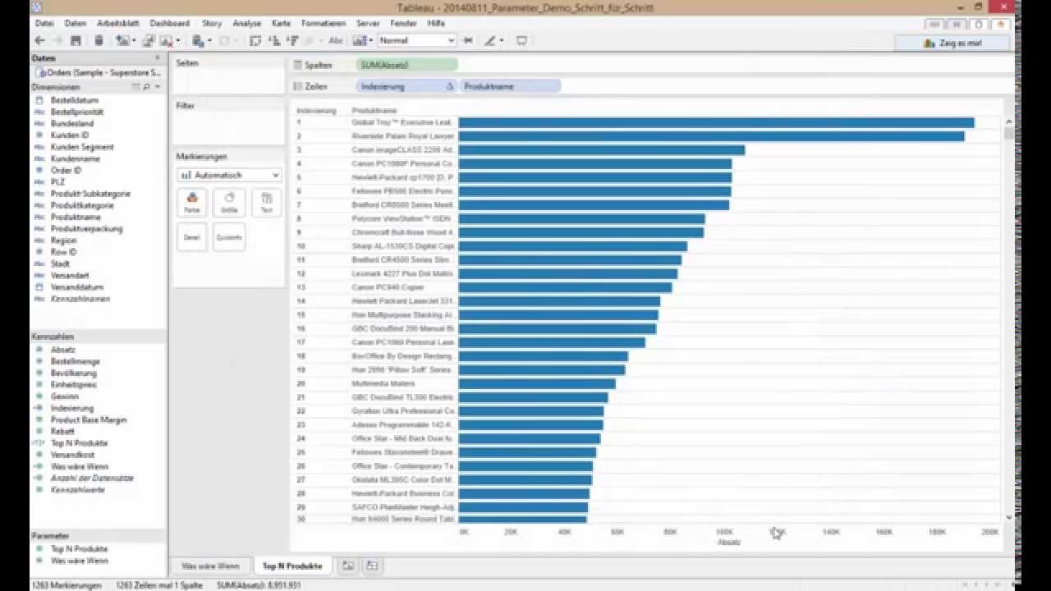
Task: Click the sort descending toolbar icon
Action: [292, 40]
